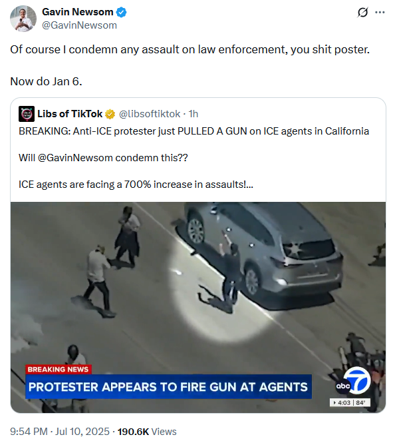The image size is (393, 443).
Task: Click the 190.6K Views count
Action: coord(147,432)
